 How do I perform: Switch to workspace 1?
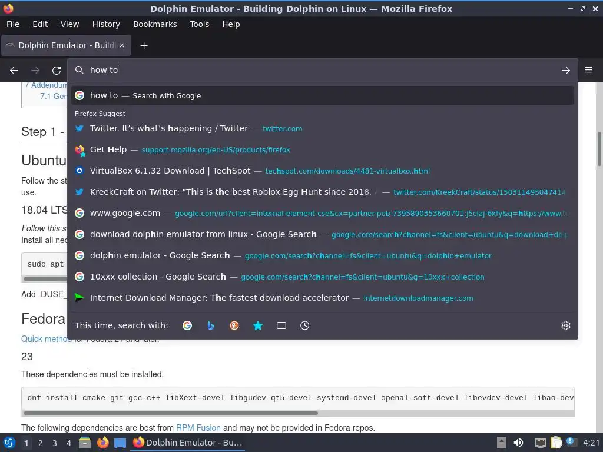tap(26, 443)
